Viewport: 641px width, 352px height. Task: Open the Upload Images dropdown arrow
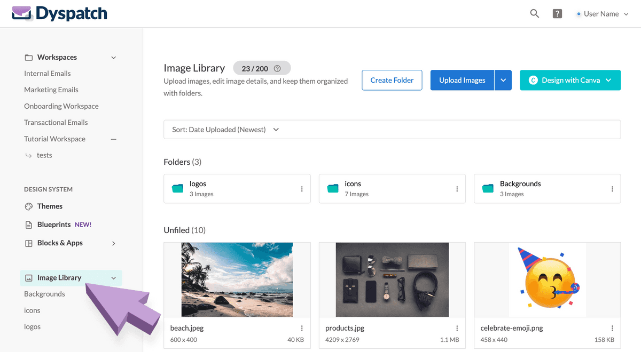(x=503, y=80)
